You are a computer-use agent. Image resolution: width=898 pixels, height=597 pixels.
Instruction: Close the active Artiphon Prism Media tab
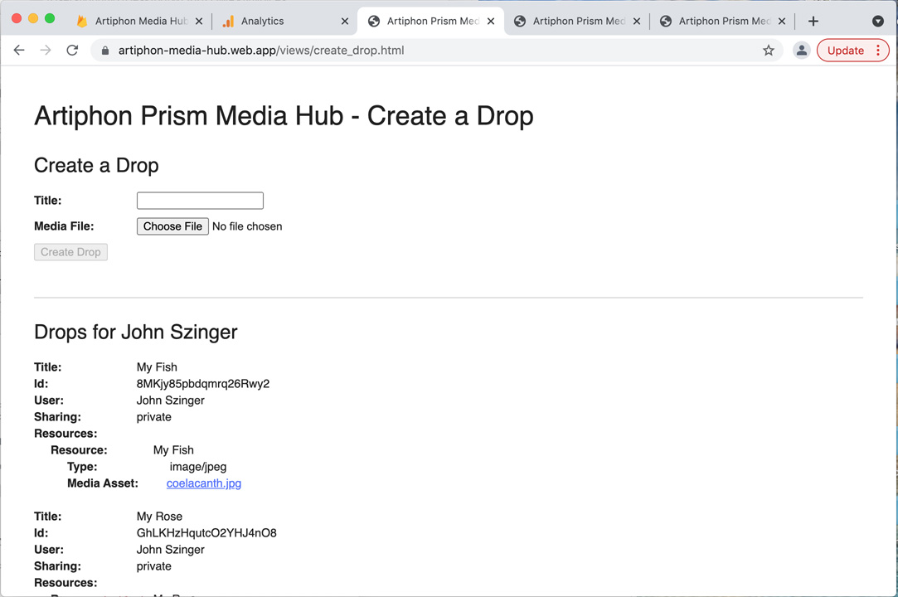(x=491, y=22)
